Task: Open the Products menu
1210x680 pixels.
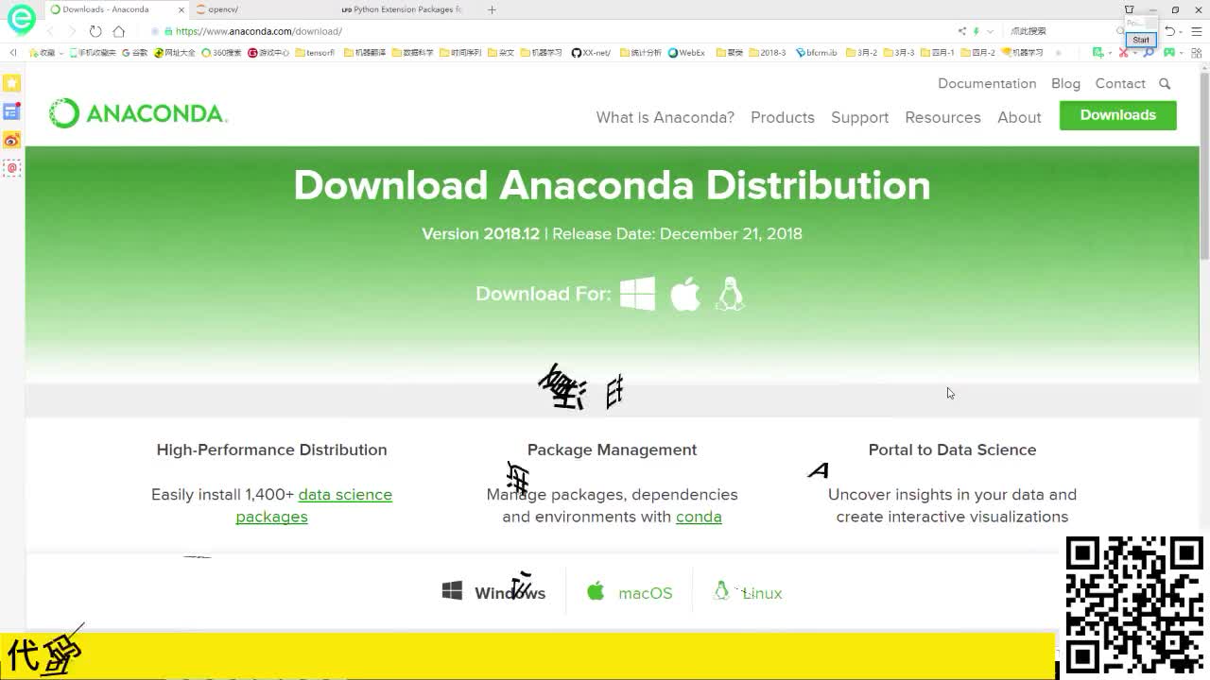Action: pos(783,117)
